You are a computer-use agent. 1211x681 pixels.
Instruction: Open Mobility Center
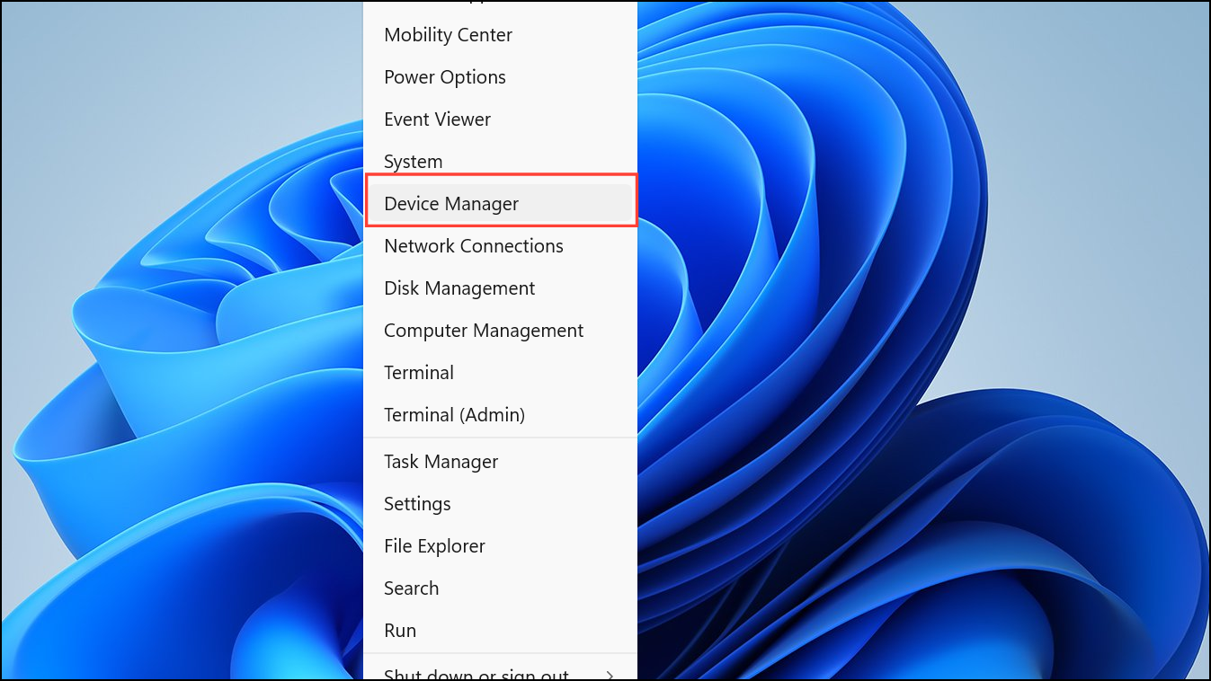tap(448, 34)
